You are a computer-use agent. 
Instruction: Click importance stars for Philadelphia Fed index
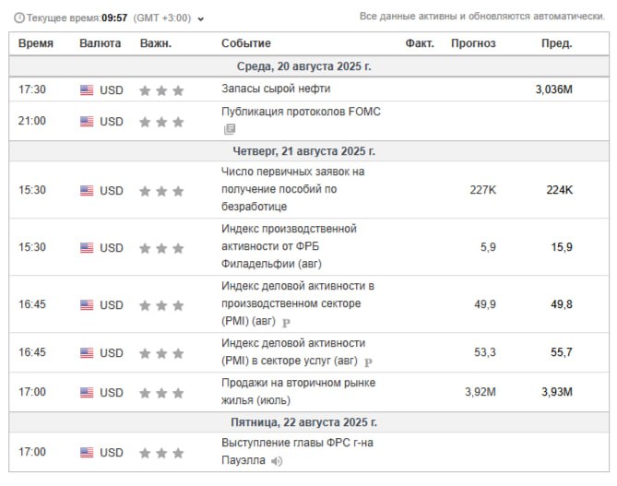click(x=161, y=248)
